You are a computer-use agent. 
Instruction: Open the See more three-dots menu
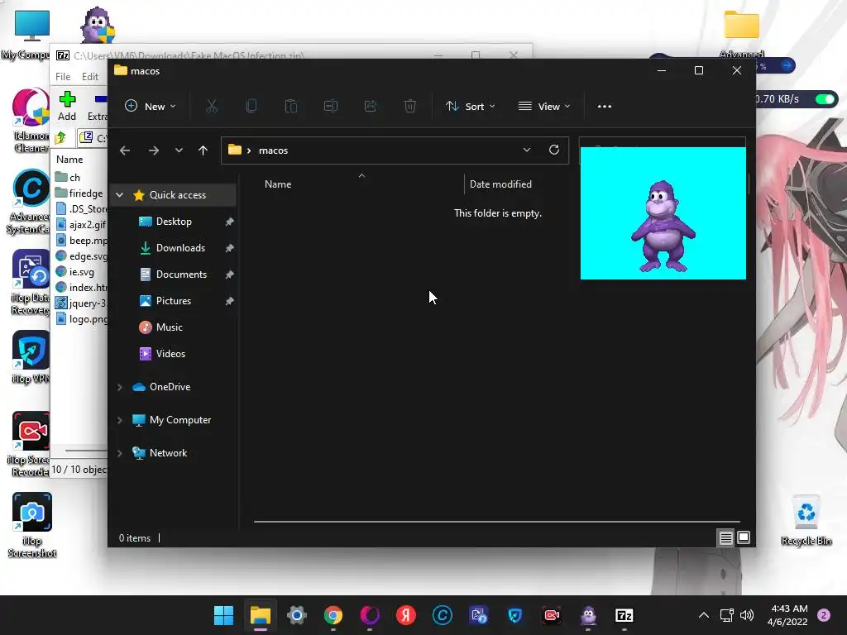click(x=605, y=107)
